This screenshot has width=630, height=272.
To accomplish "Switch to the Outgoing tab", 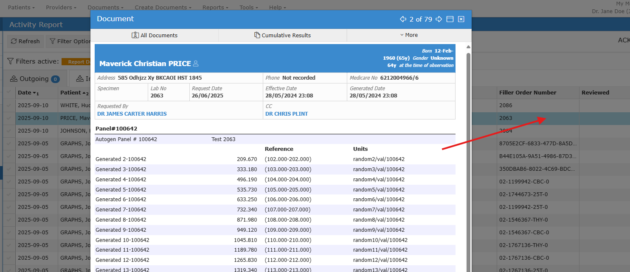I will coord(34,79).
